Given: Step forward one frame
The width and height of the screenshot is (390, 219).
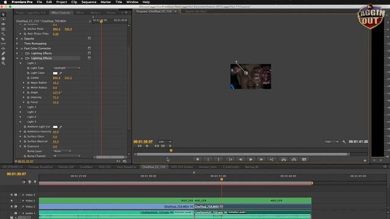Looking at the screenshot, I should pos(261,159).
